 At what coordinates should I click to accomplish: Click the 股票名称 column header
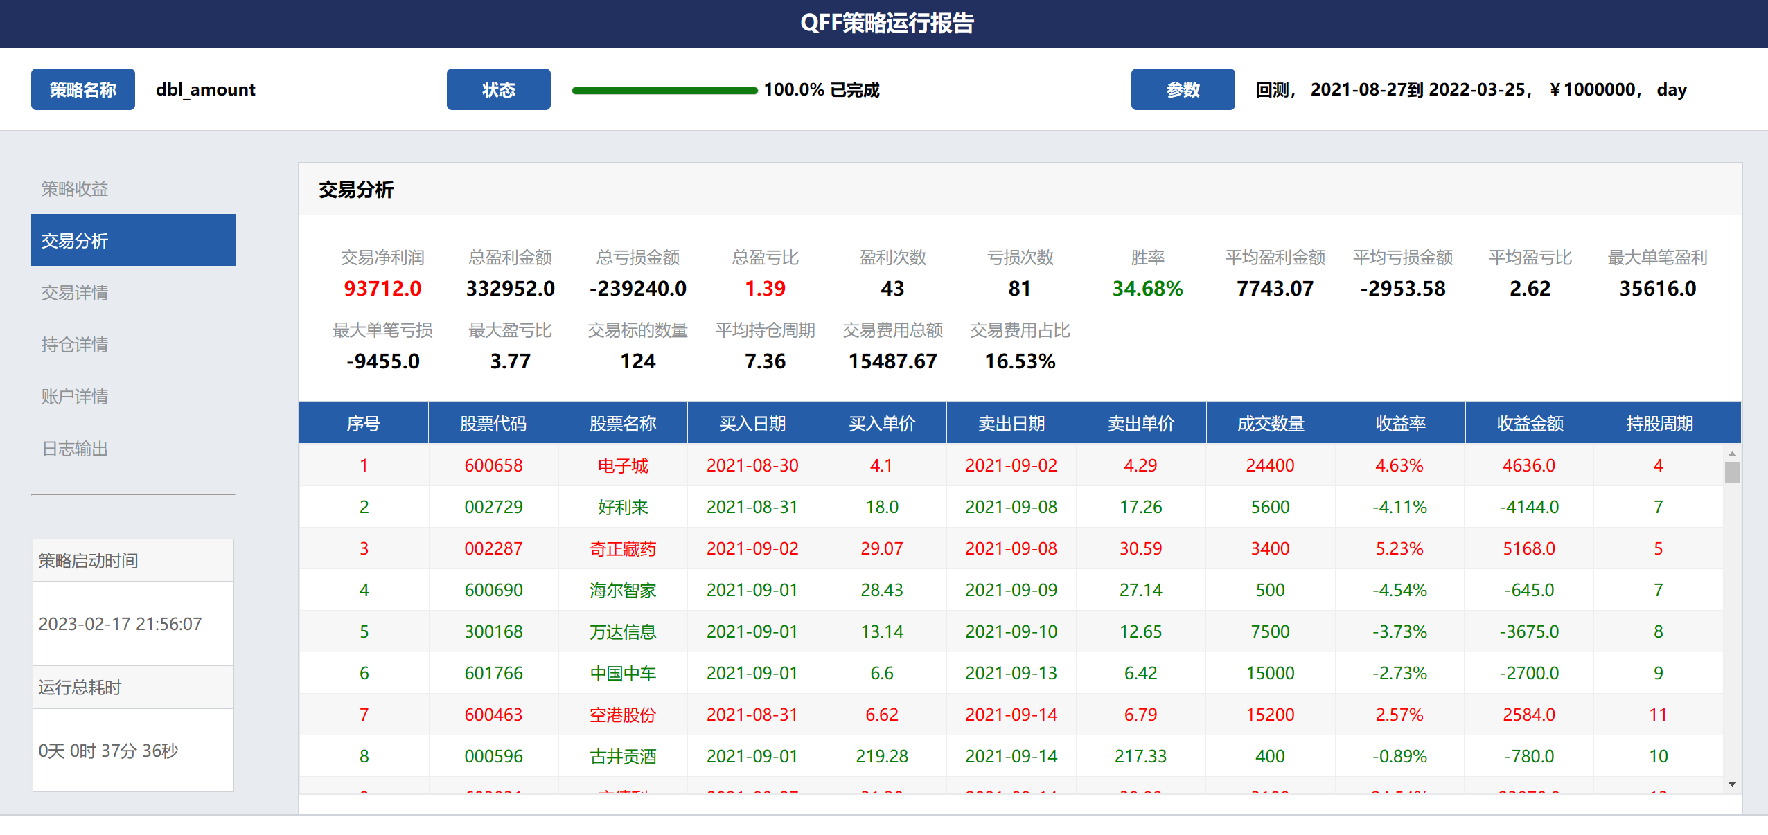click(x=623, y=423)
